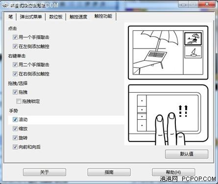Click the 默认值 button
This screenshot has width=218, height=184.
[187, 154]
